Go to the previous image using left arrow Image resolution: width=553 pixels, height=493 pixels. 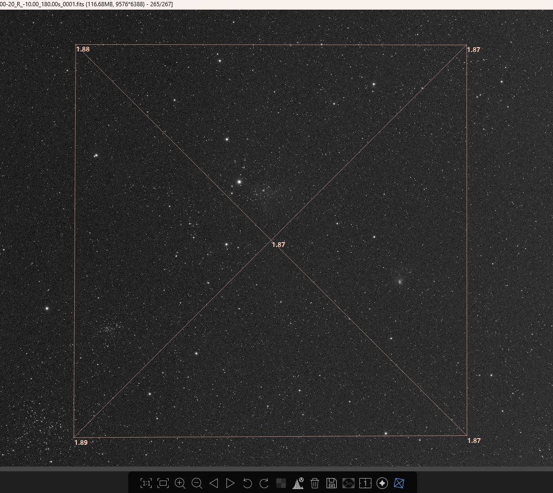214,483
